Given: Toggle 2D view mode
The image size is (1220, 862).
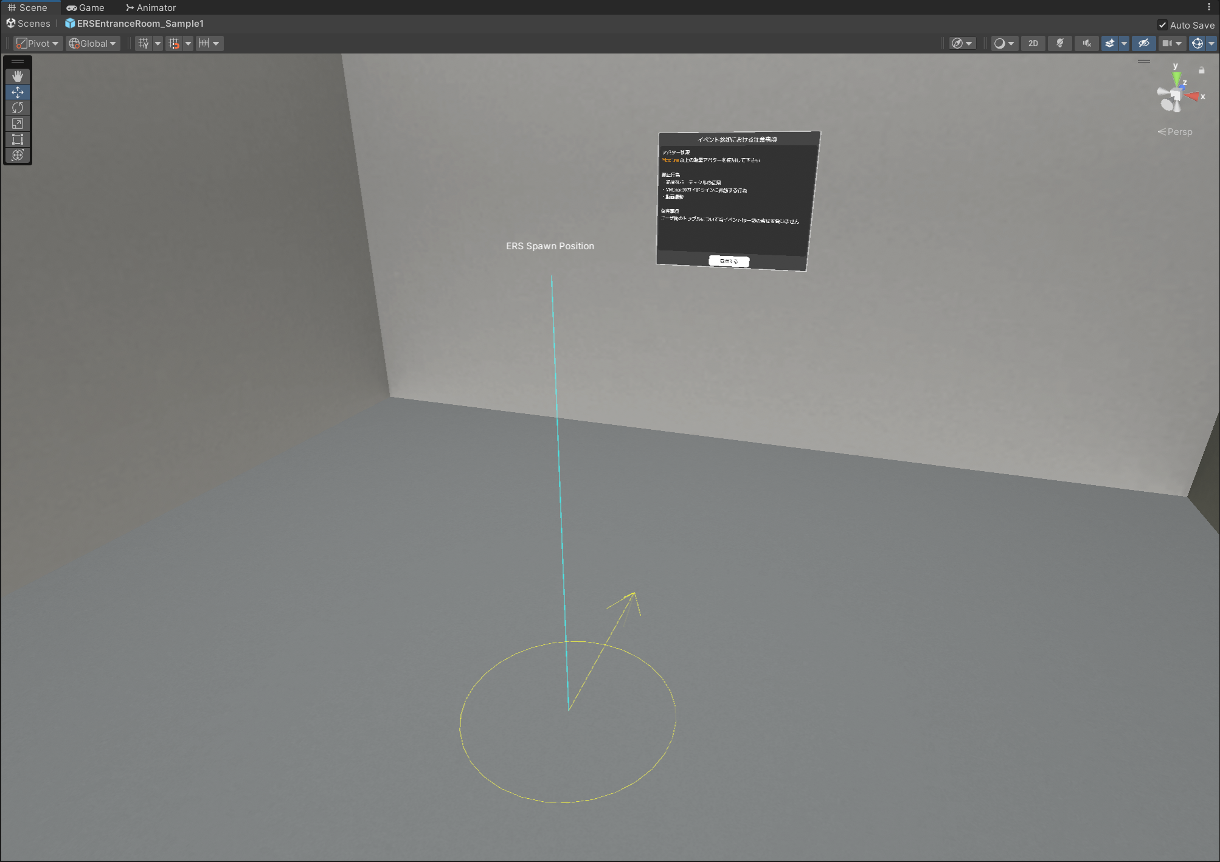Looking at the screenshot, I should tap(1033, 43).
